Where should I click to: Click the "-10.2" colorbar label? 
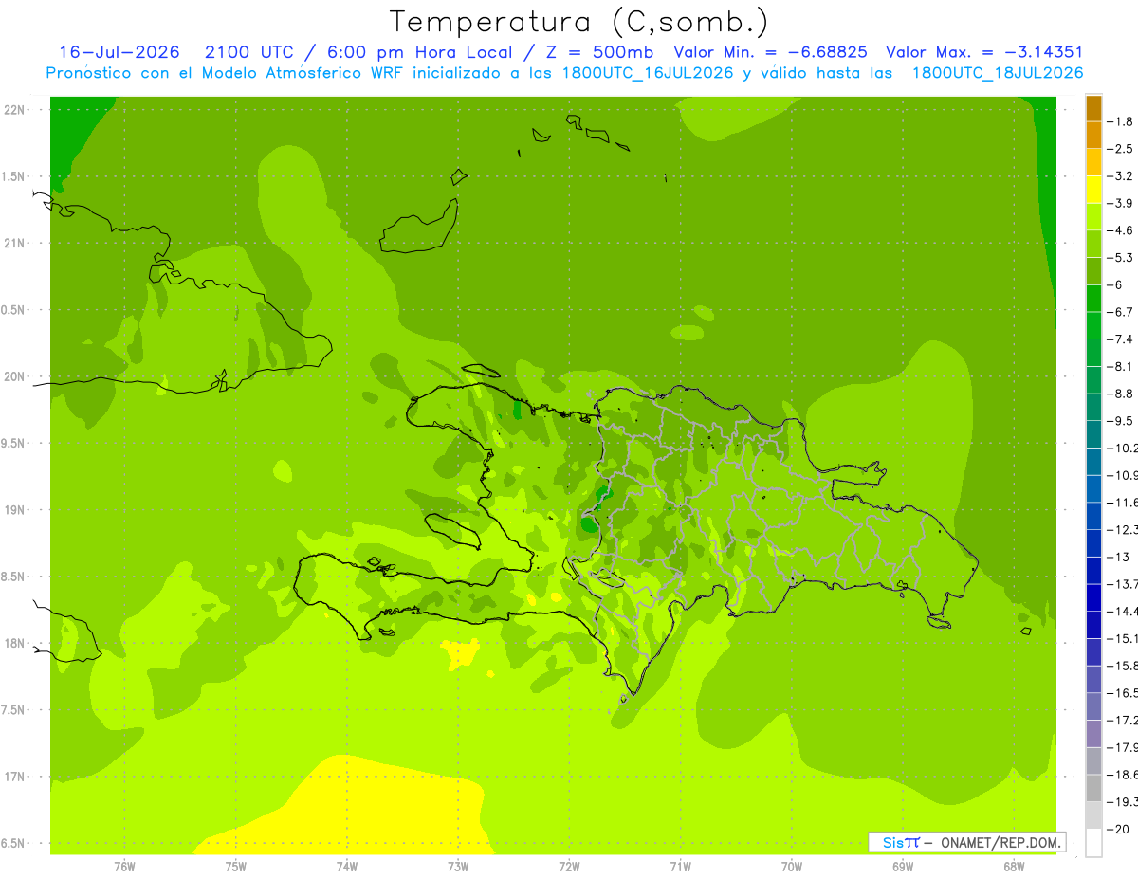[1123, 448]
